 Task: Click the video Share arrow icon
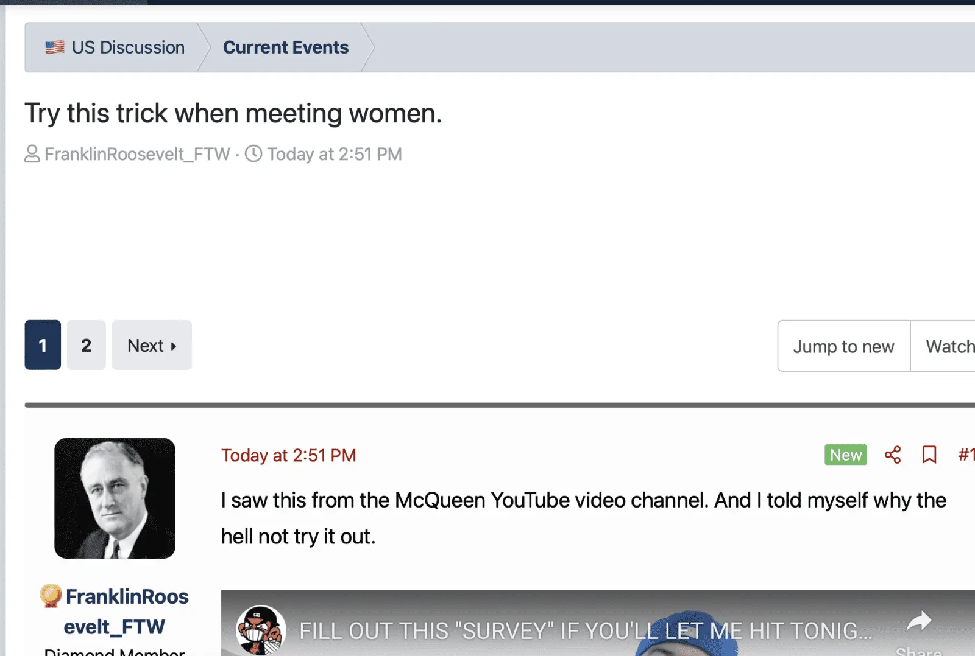coord(919,622)
